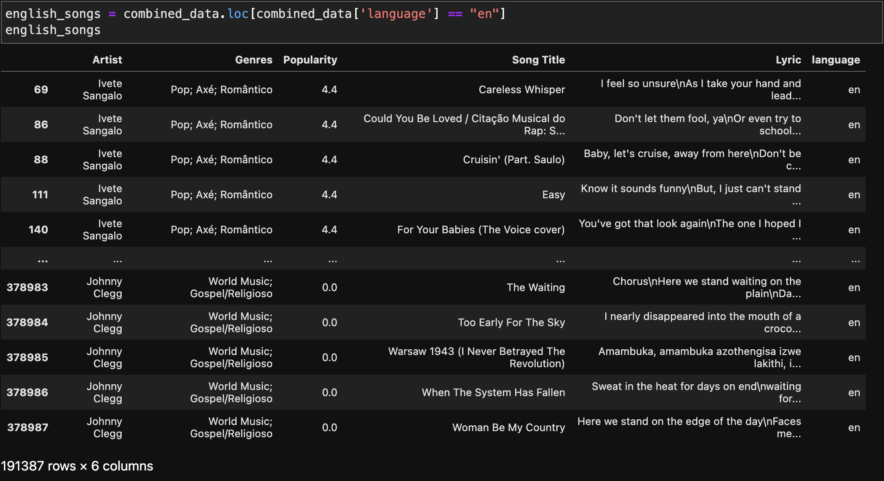
Task: Click the Popularity column header
Action: (310, 60)
